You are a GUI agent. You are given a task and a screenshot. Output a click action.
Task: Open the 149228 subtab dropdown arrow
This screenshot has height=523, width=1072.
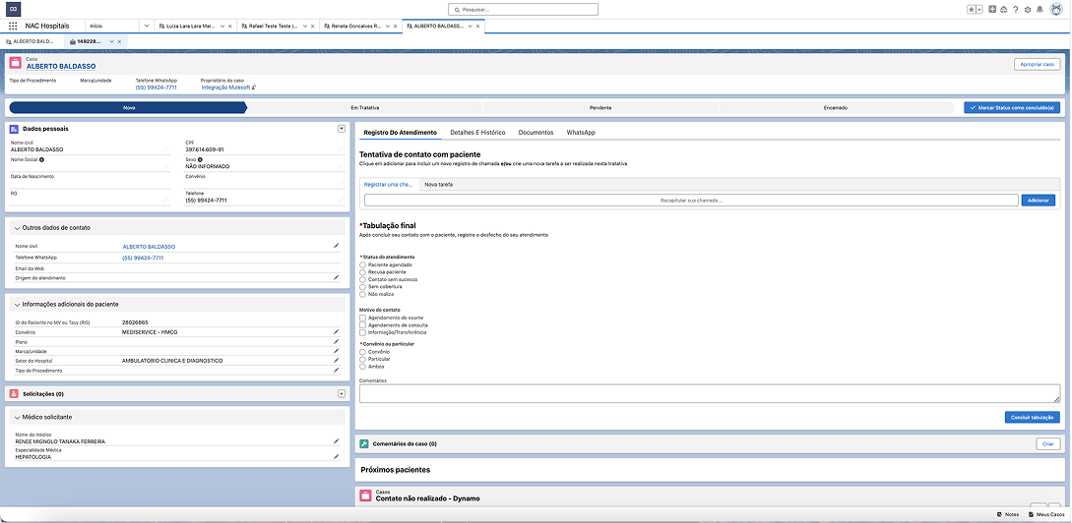pyautogui.click(x=111, y=41)
